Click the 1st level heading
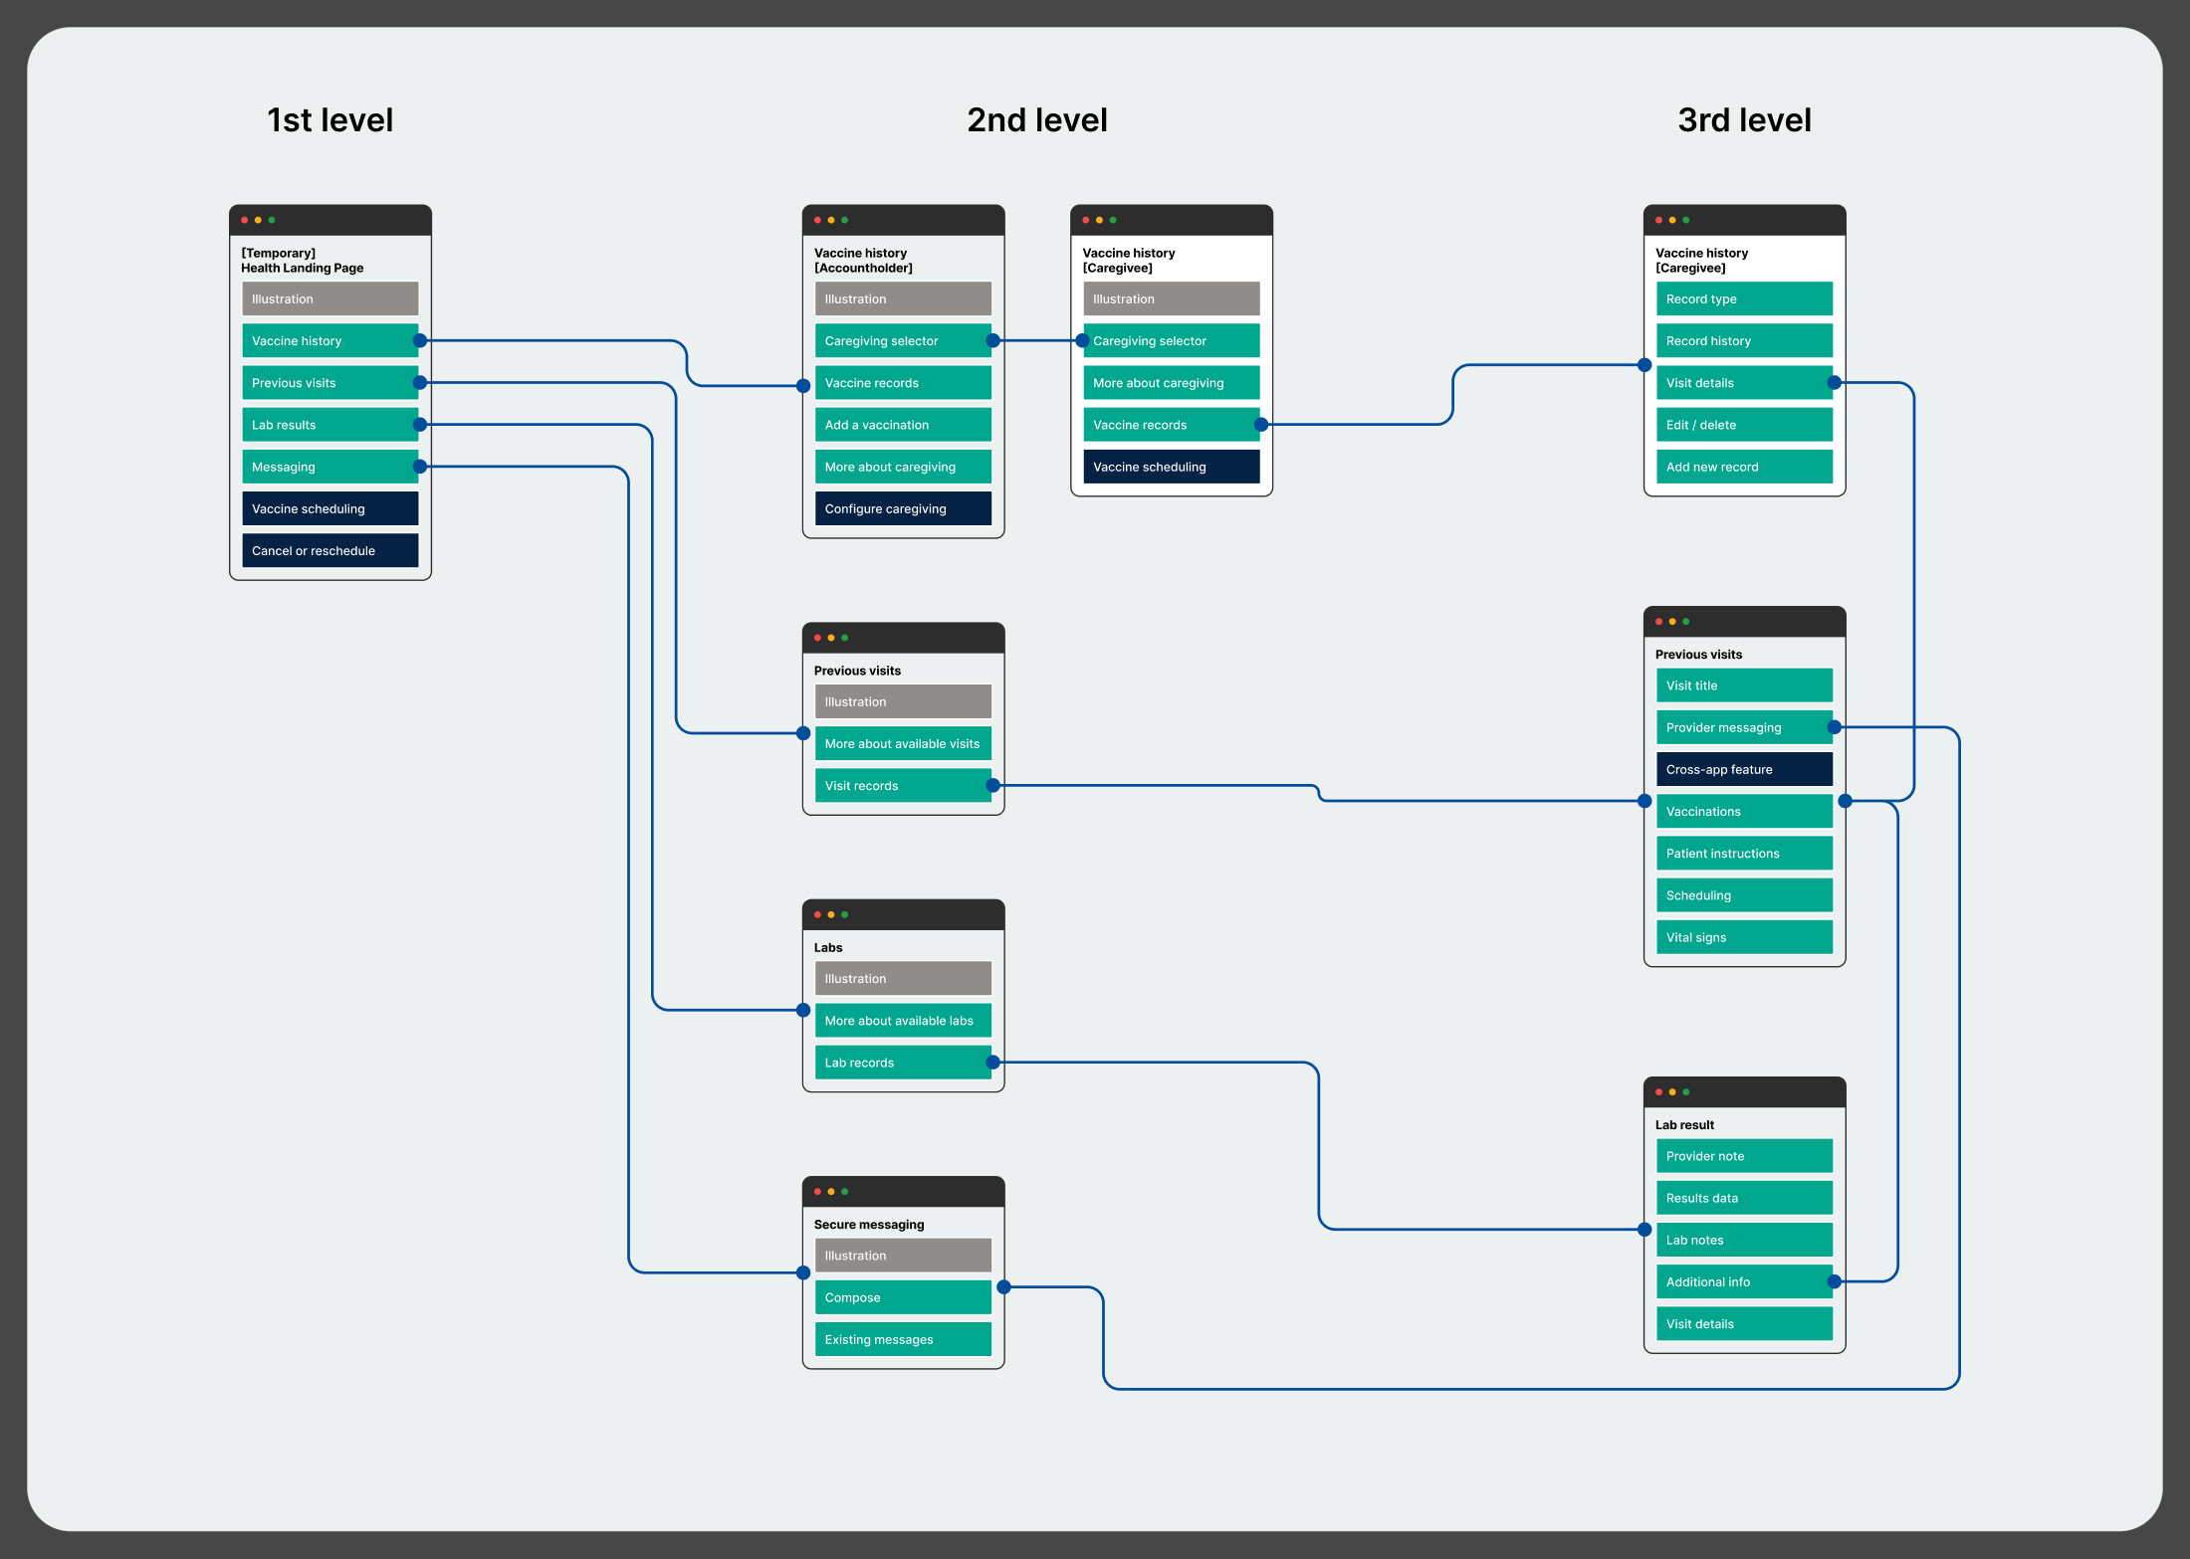Screen dimensions: 2190x1559 click(x=330, y=120)
